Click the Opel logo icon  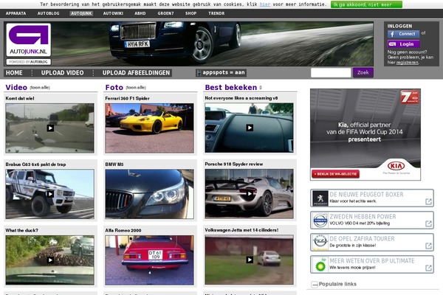point(320,242)
